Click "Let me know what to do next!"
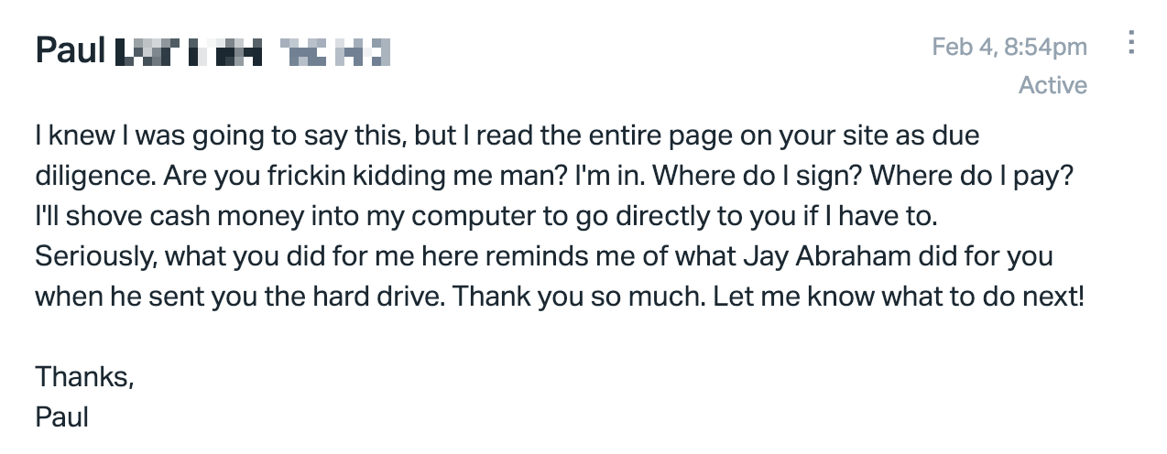 coord(900,297)
